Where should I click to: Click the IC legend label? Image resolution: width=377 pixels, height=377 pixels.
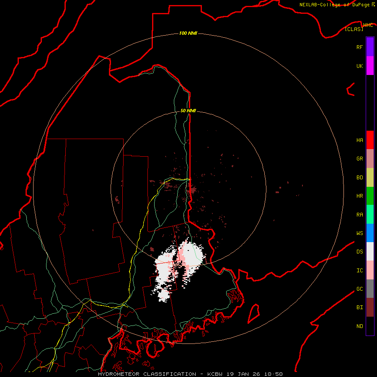(x=359, y=271)
